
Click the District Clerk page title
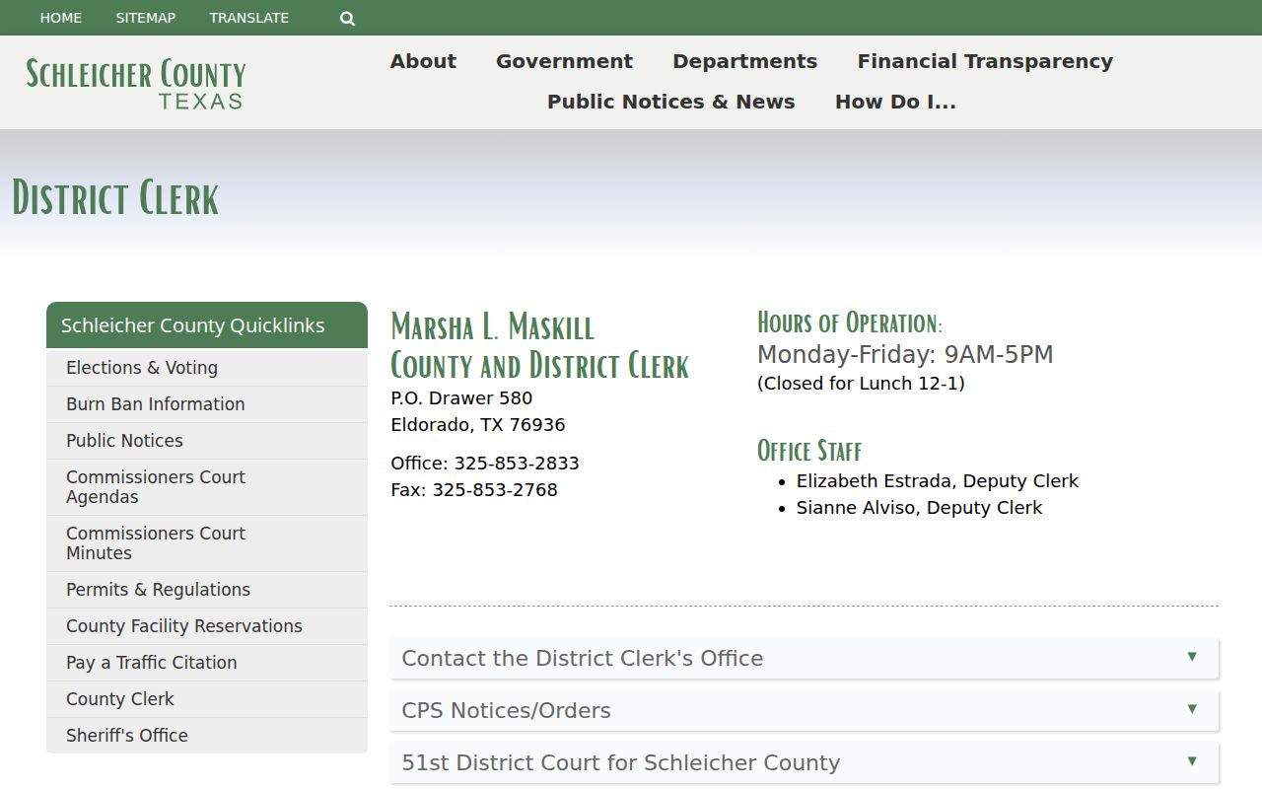coord(115,197)
